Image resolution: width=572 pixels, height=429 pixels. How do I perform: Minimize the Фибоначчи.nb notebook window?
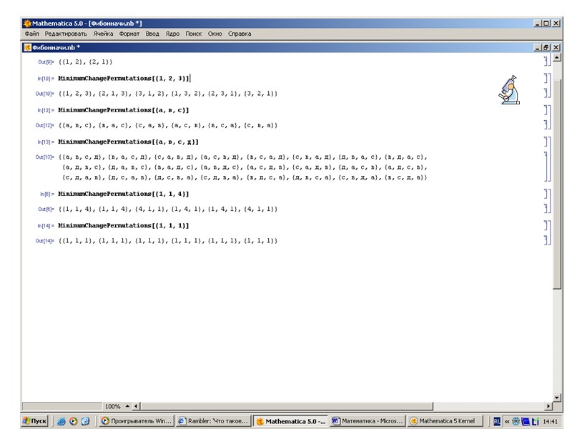point(538,47)
